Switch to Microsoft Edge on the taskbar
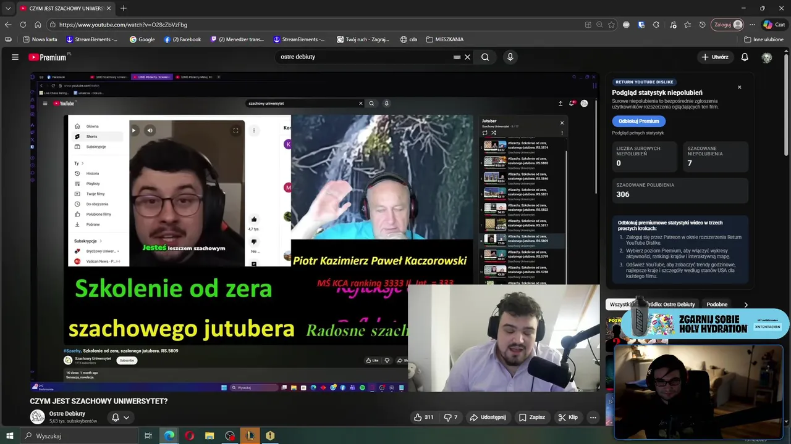 coord(169,436)
